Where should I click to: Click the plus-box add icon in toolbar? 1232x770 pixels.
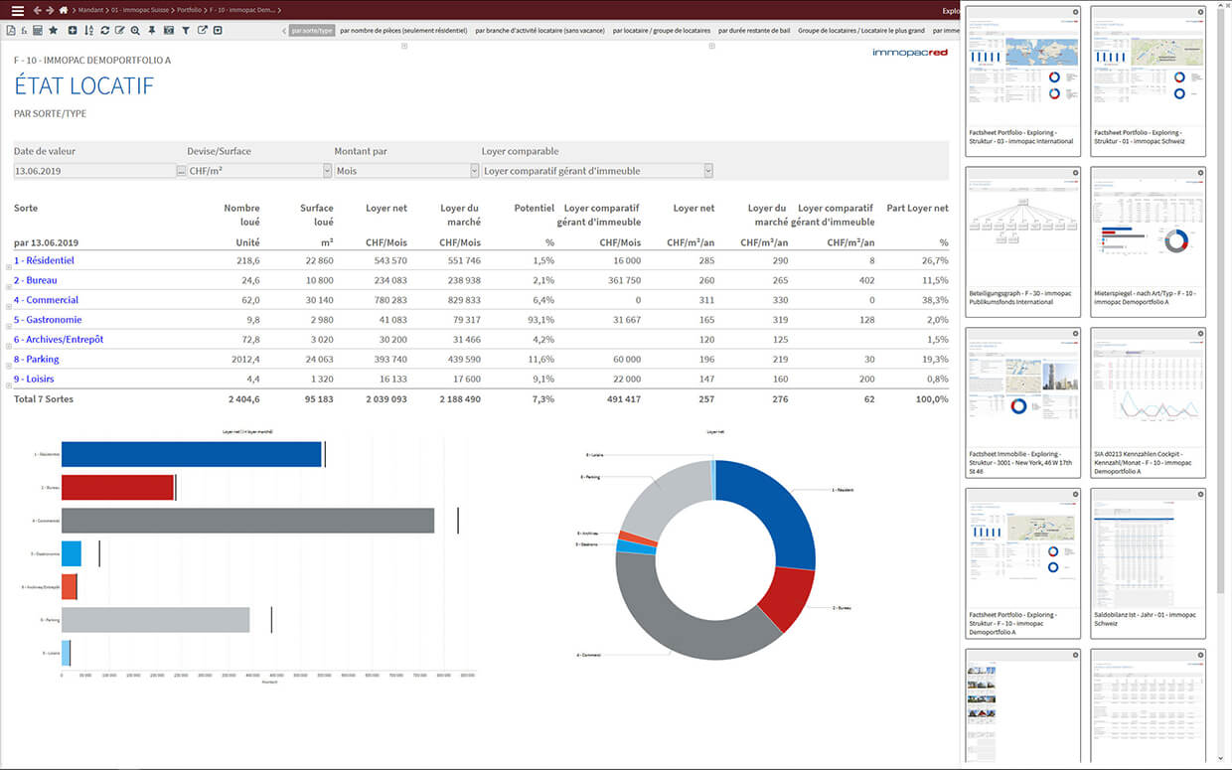[73, 31]
